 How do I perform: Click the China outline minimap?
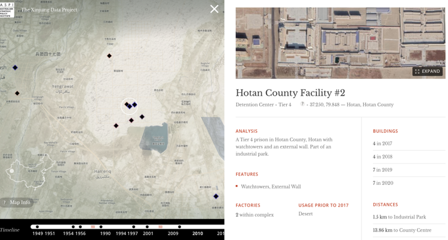click(x=26, y=172)
